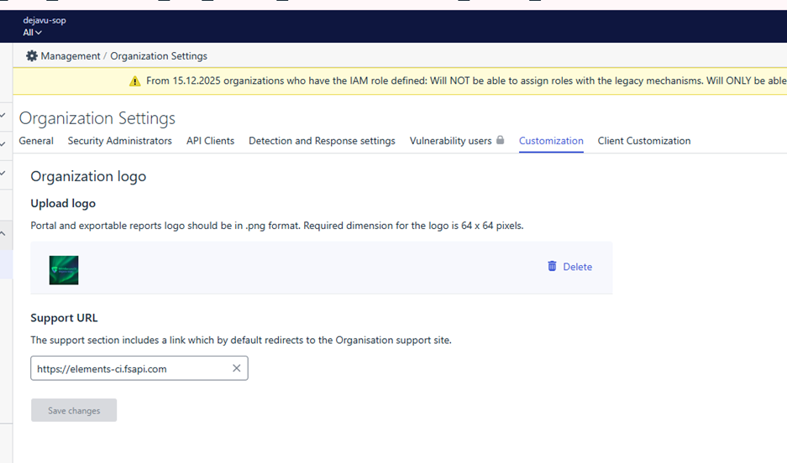The height and width of the screenshot is (463, 787).
Task: Switch to Security Administrators tab
Action: pos(120,141)
